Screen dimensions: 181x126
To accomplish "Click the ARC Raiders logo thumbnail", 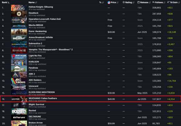I will [x=19, y=81].
